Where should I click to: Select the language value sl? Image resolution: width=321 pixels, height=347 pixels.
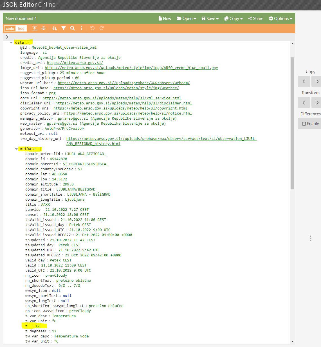(x=44, y=53)
